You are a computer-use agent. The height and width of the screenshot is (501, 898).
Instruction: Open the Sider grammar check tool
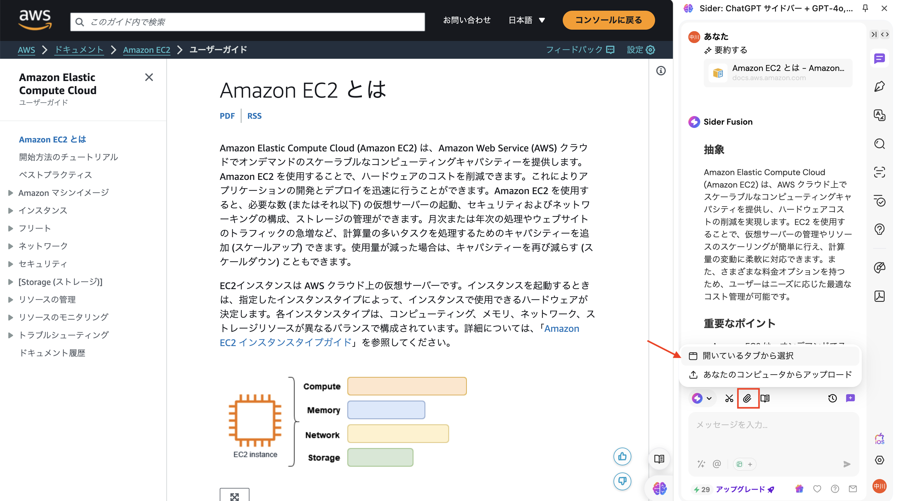[x=879, y=201]
